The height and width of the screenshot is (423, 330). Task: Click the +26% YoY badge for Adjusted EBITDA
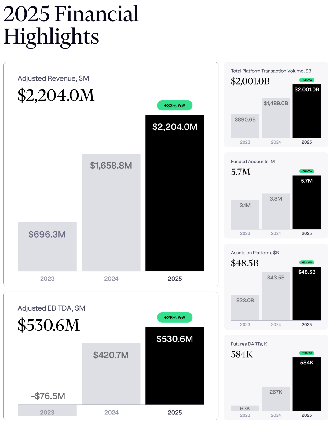(175, 317)
